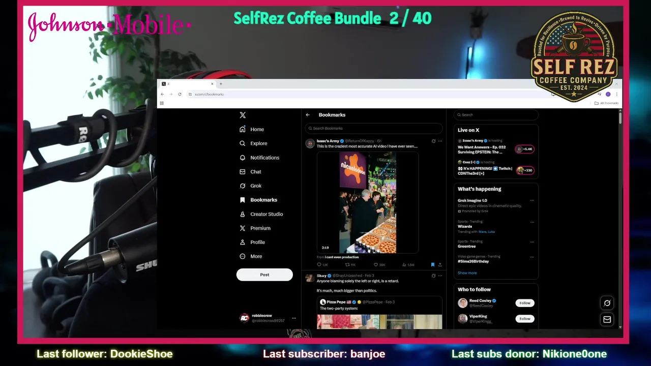651x366 pixels.
Task: Play the Nickelodeon pizza video
Action: 368,202
